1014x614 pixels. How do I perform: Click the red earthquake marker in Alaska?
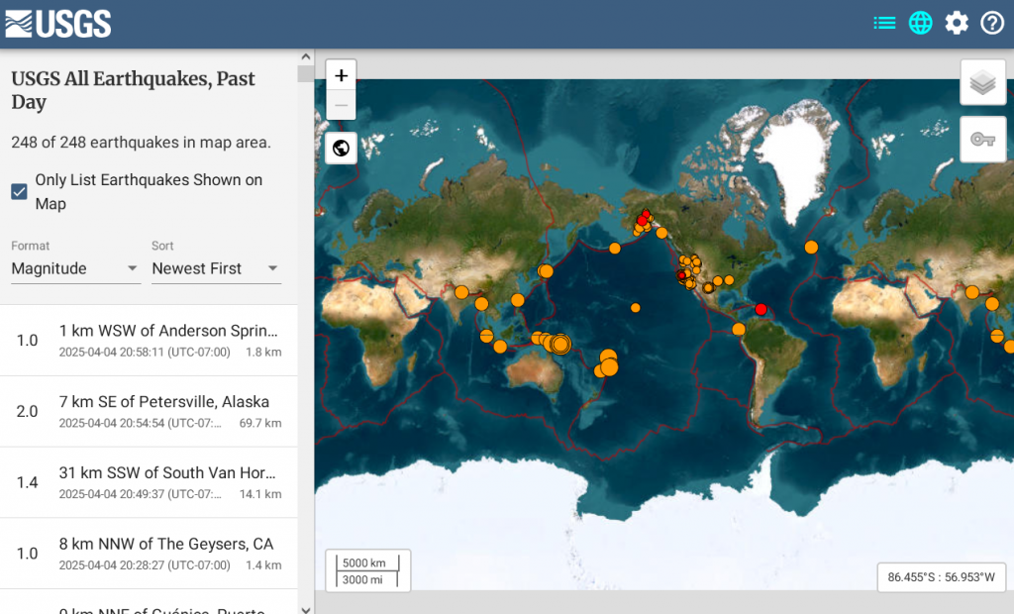tap(642, 221)
